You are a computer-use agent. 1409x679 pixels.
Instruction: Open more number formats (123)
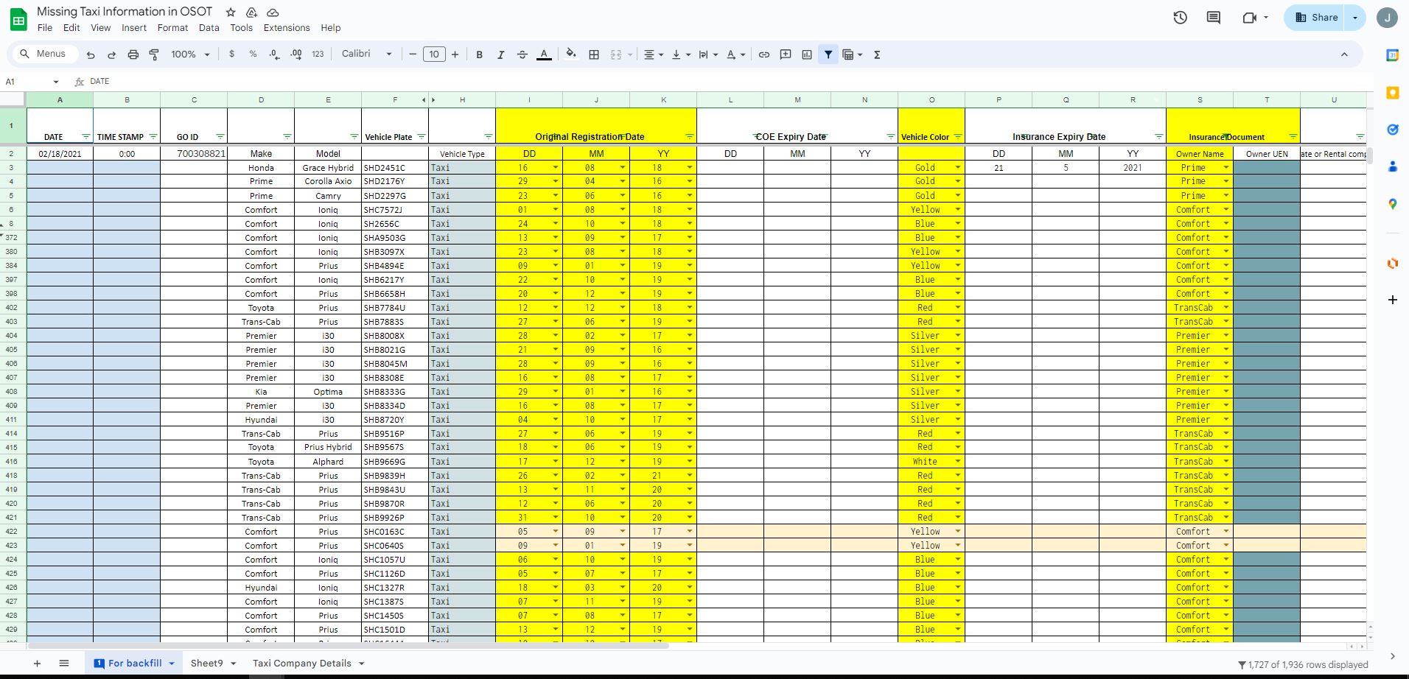coord(318,54)
